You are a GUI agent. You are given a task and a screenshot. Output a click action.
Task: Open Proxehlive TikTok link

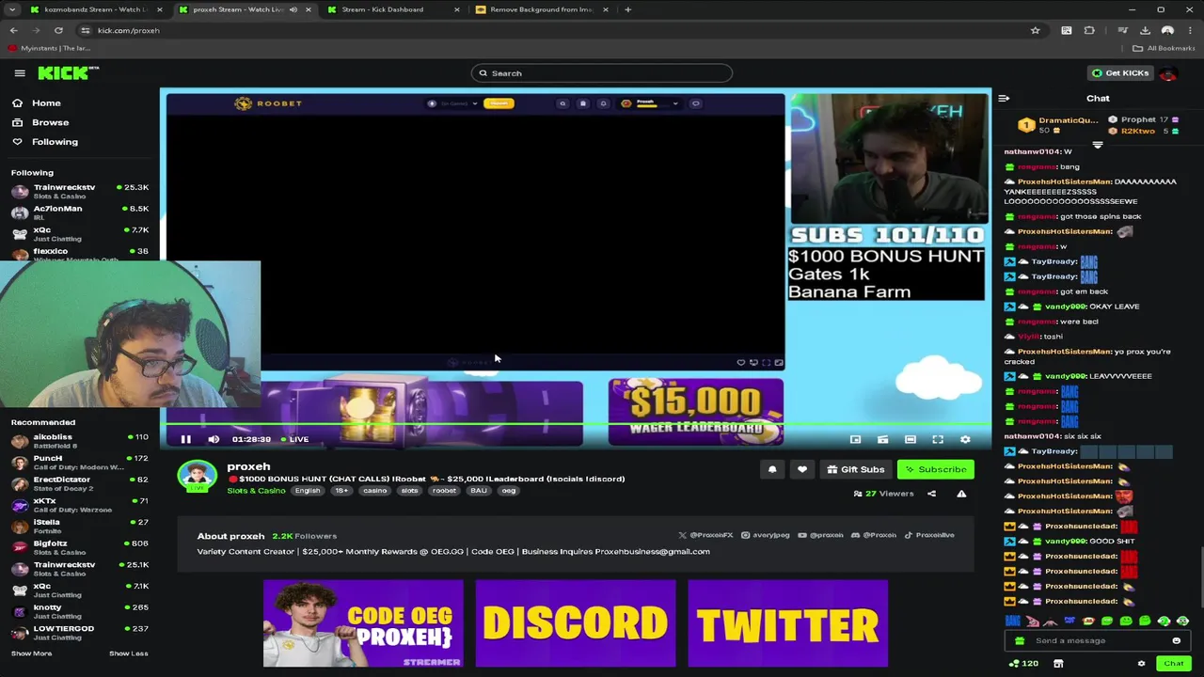929,535
